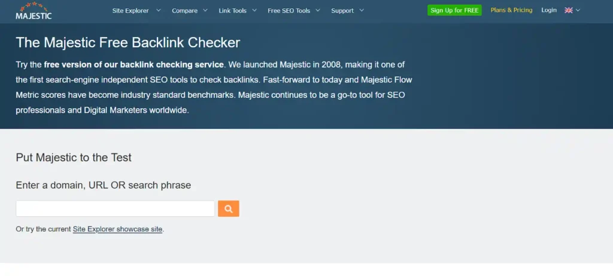Screen dimensions: 613x276
Task: Open the Site Explorer menu
Action: tap(131, 11)
